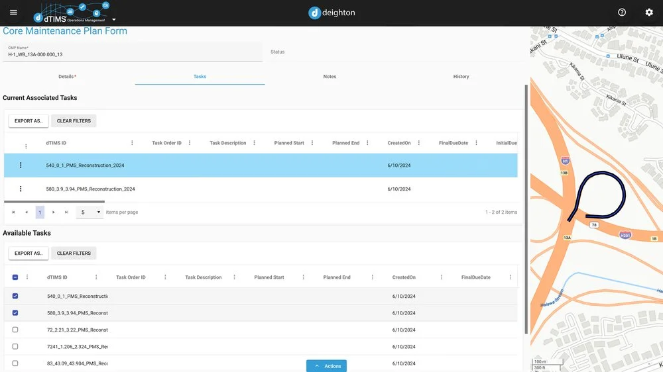Open Available Tasks grid options menu
The height and width of the screenshot is (372, 663).
pos(27,277)
